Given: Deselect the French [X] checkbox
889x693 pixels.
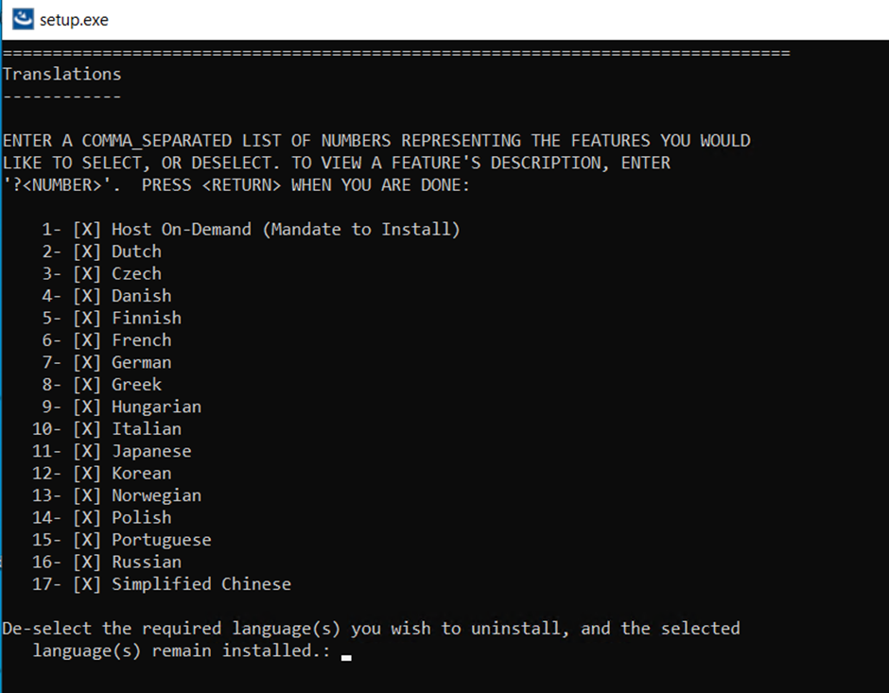Looking at the screenshot, I should [87, 340].
